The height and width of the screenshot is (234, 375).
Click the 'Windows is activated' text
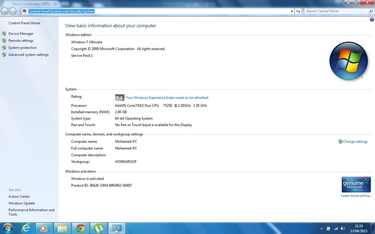pyautogui.click(x=87, y=179)
